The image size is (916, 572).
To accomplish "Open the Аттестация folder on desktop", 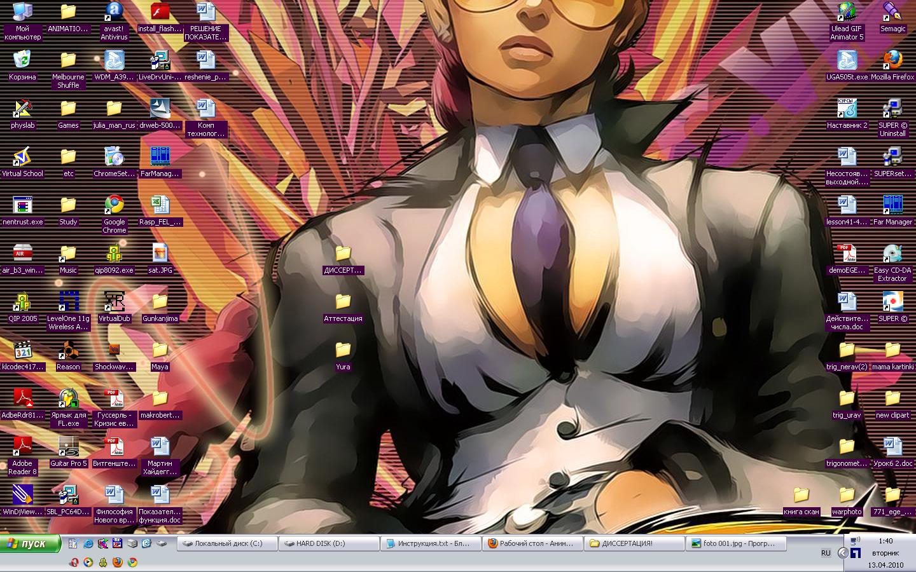I will click(343, 307).
